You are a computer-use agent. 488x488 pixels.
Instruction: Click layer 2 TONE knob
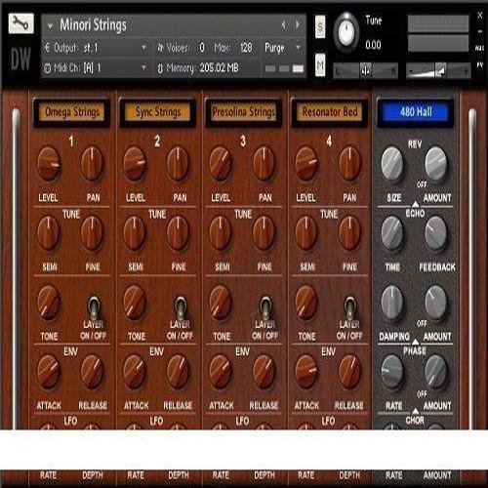pos(135,303)
